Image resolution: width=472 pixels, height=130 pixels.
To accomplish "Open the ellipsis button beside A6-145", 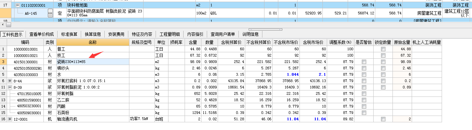I will tap(51, 13).
